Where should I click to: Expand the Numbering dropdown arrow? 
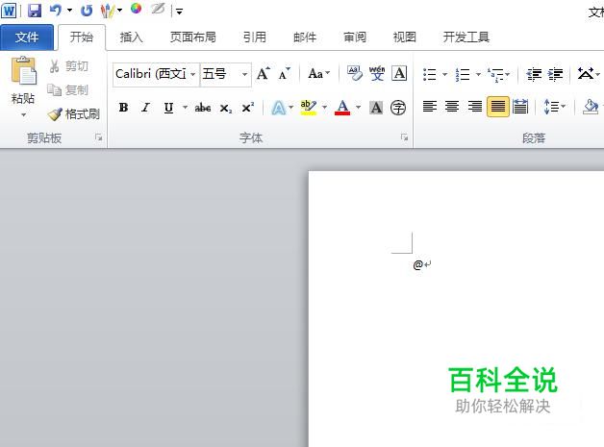pyautogui.click(x=478, y=74)
